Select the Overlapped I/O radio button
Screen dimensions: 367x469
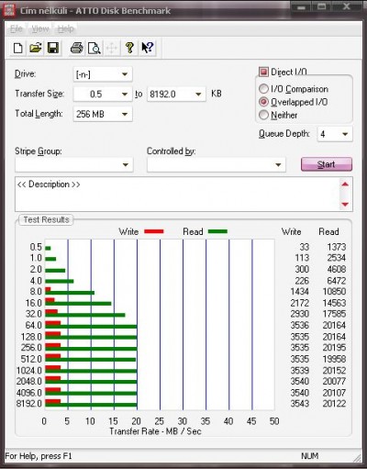(263, 102)
